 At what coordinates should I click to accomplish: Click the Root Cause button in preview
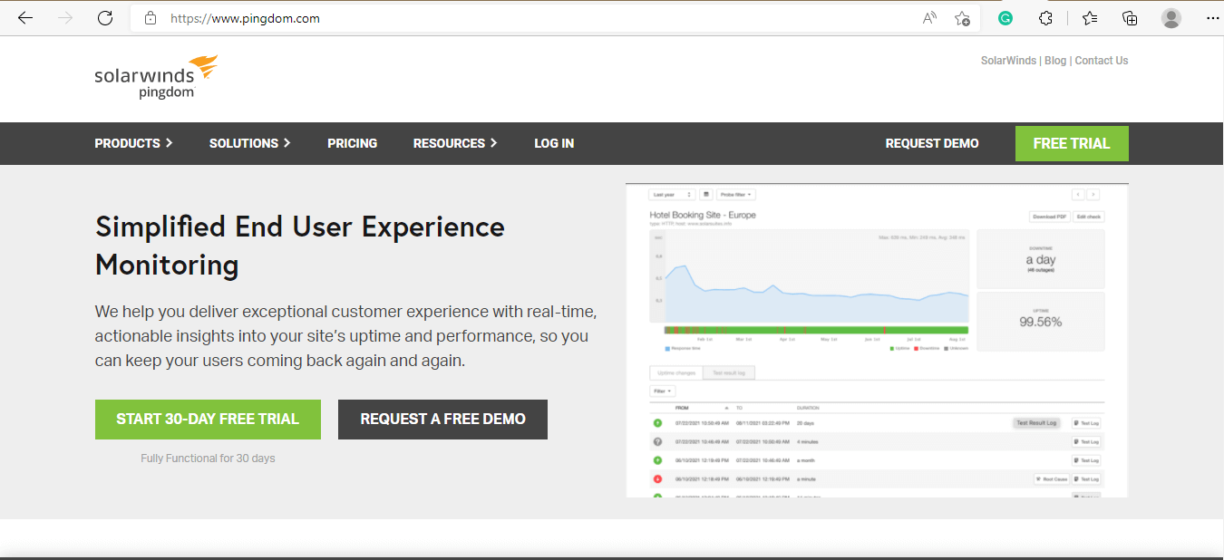1052,478
